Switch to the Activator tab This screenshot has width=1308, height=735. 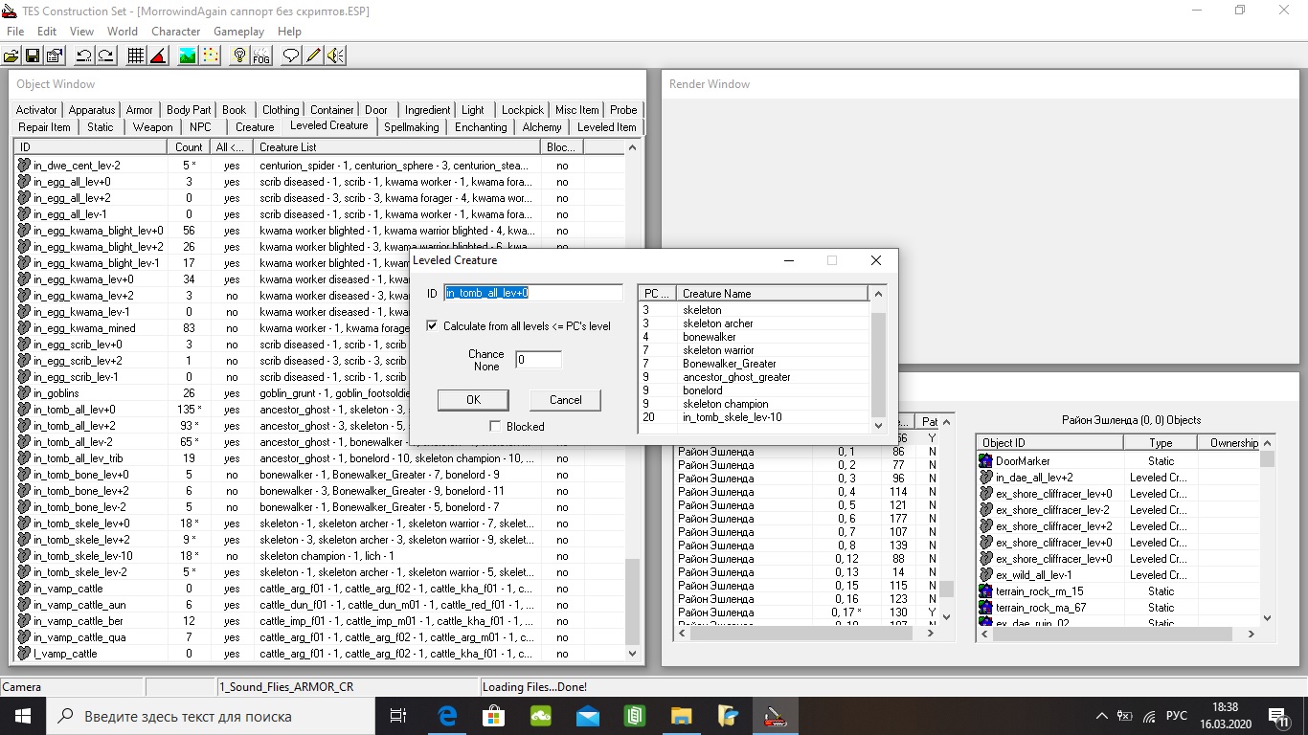(36, 110)
